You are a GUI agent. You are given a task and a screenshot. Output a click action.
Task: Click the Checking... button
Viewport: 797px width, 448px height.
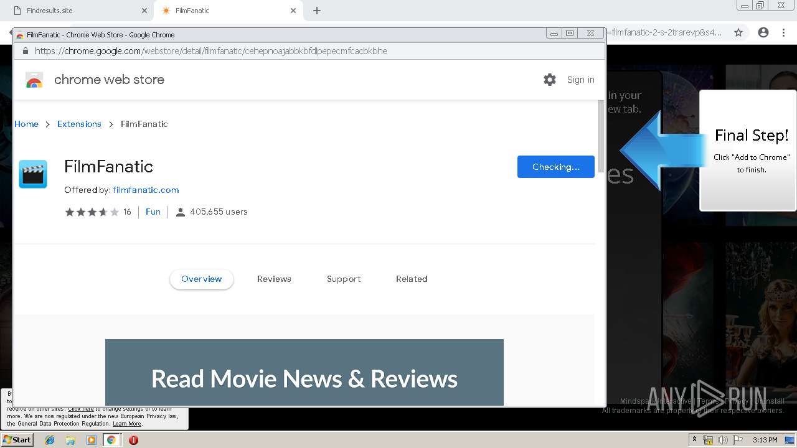click(x=556, y=167)
